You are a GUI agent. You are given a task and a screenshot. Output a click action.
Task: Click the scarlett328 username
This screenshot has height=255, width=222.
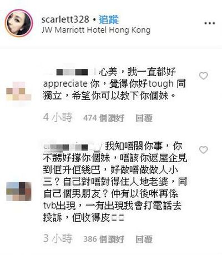65,19
